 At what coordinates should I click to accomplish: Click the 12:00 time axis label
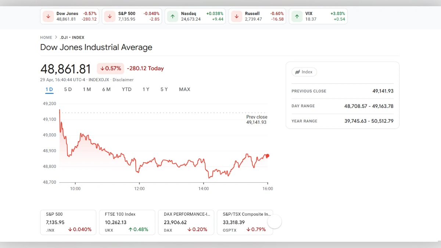[x=139, y=188]
